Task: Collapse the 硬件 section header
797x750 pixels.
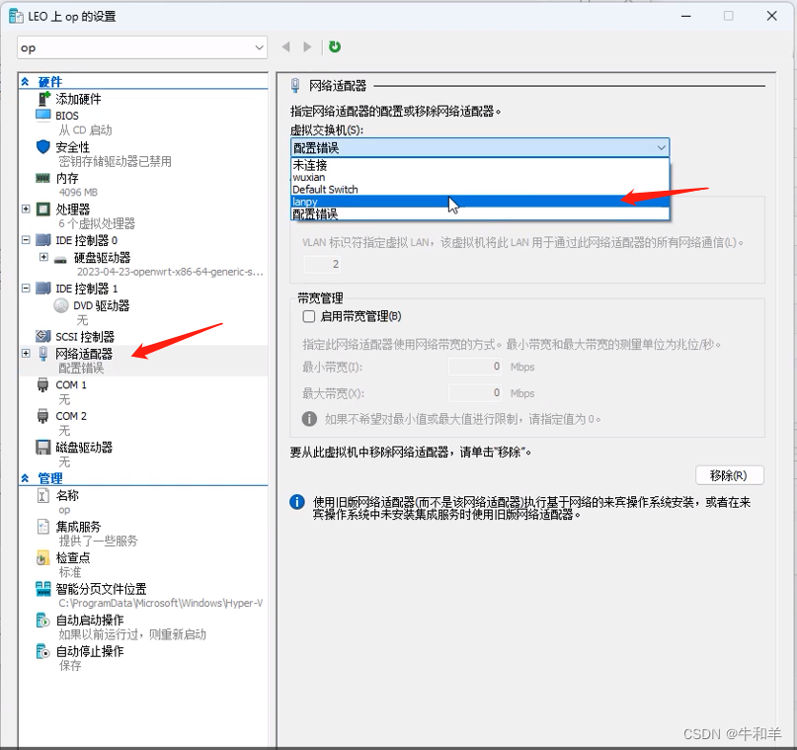Action: pyautogui.click(x=25, y=81)
